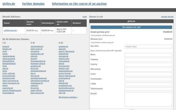Click the Your Offer input field
176x110 pixels.
148,46
